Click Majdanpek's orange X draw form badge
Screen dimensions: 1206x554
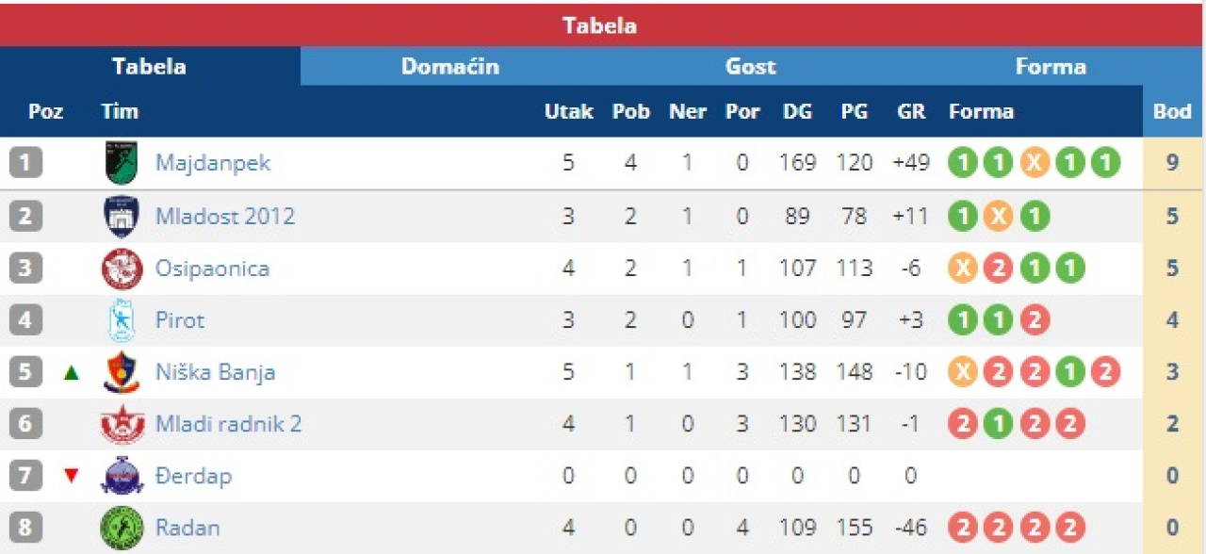coord(1034,163)
